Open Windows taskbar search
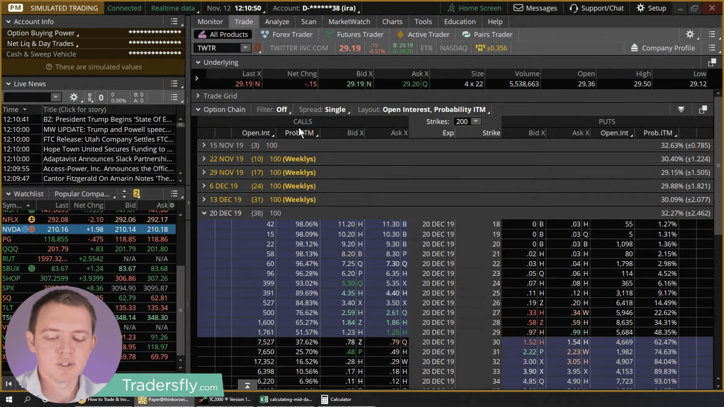The image size is (724, 407). (27, 399)
